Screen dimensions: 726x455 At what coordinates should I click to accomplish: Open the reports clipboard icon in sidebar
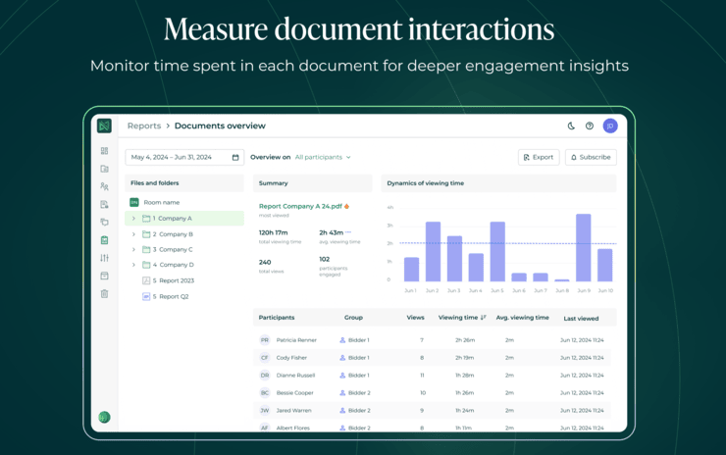[104, 239]
